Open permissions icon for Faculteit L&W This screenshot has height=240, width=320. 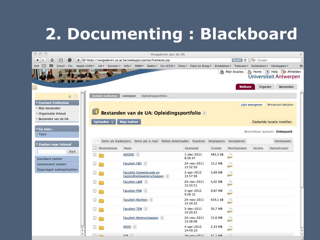tap(230, 183)
